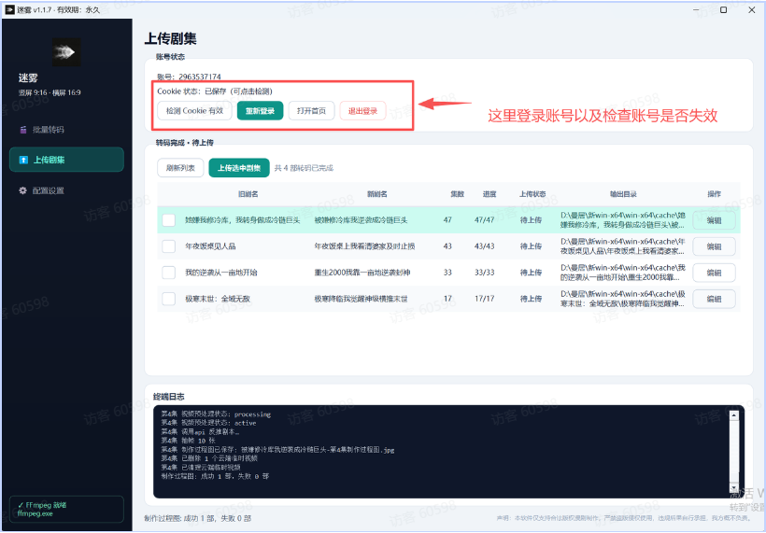Click the 上传剧集 upload icon in sidebar
Viewport: 766px width, 533px height.
point(23,161)
